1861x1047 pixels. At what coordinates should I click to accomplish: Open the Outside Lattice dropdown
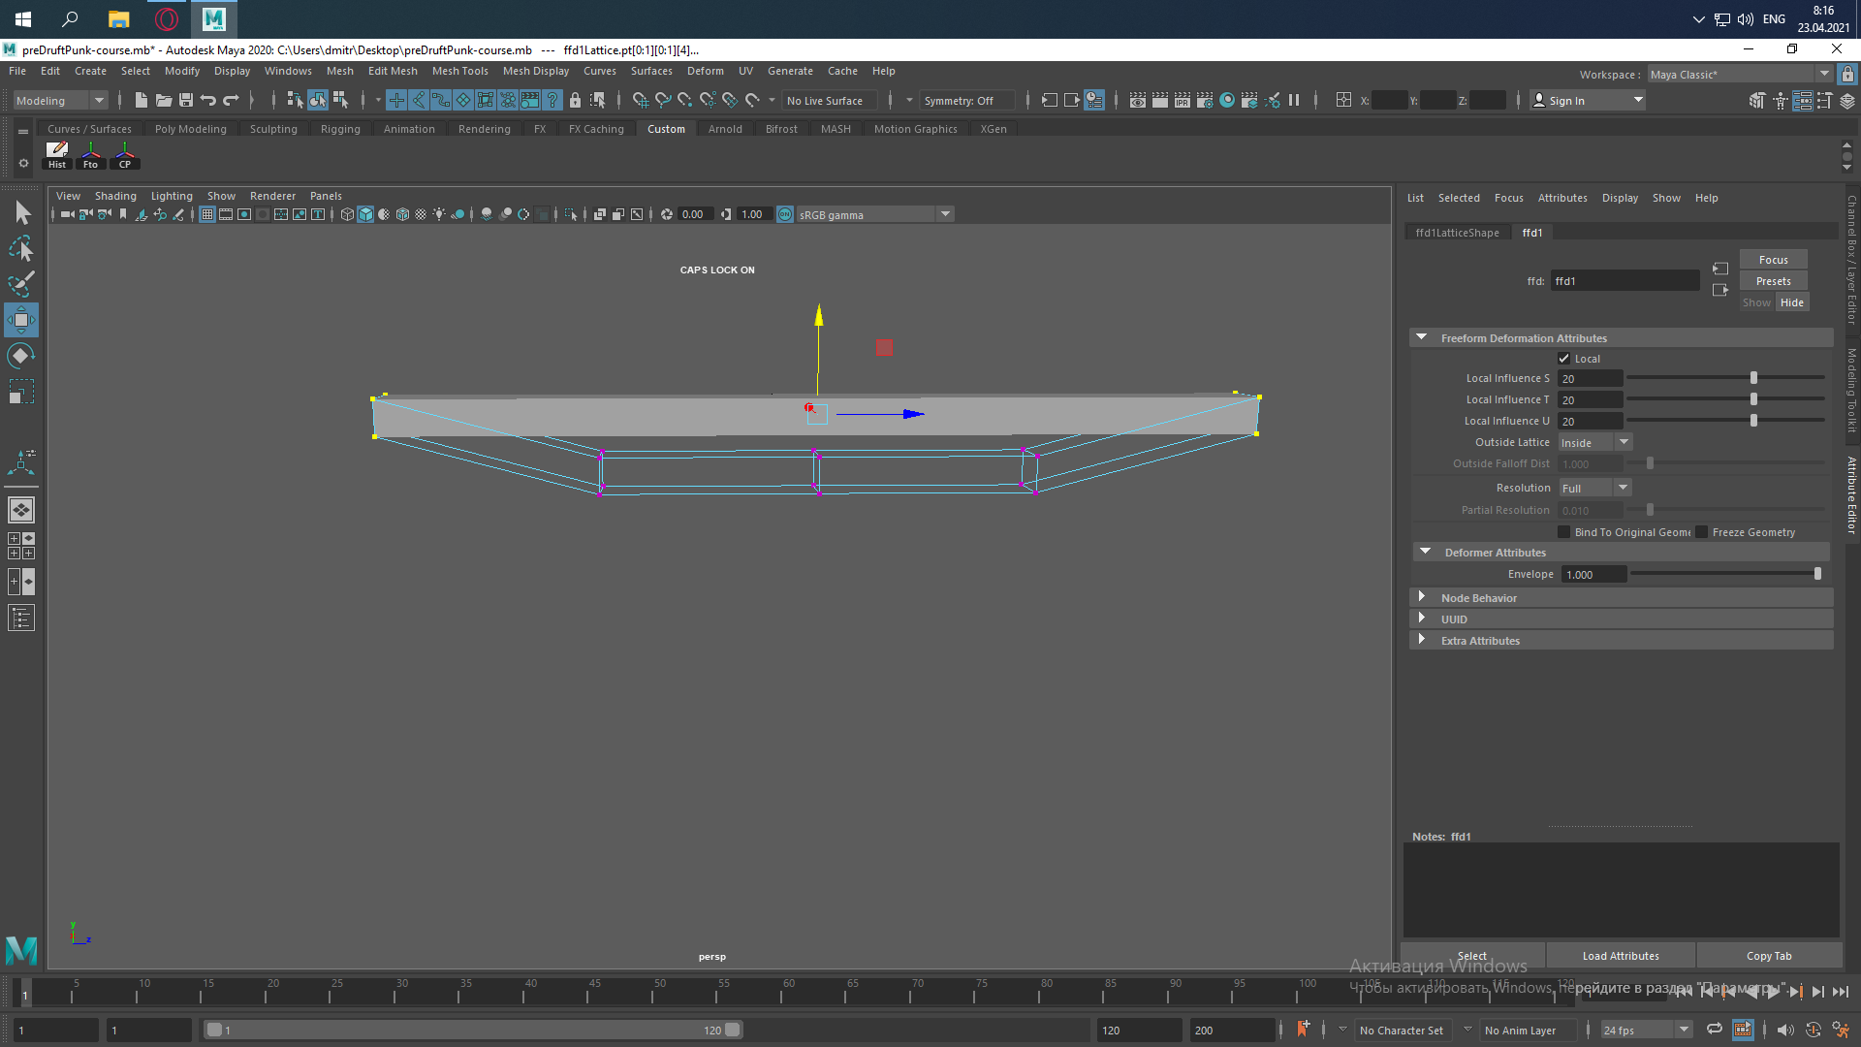pyautogui.click(x=1595, y=442)
